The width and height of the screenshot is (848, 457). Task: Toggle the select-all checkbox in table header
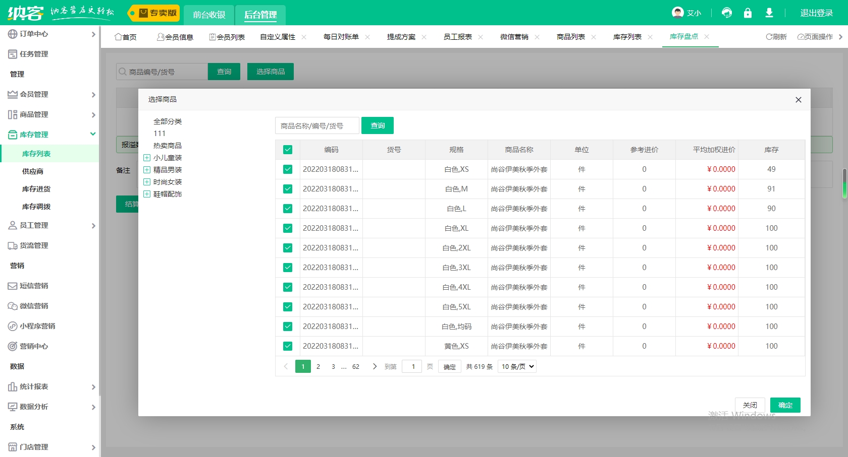point(288,150)
